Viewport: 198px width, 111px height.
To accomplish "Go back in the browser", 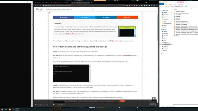I will 35,6.
